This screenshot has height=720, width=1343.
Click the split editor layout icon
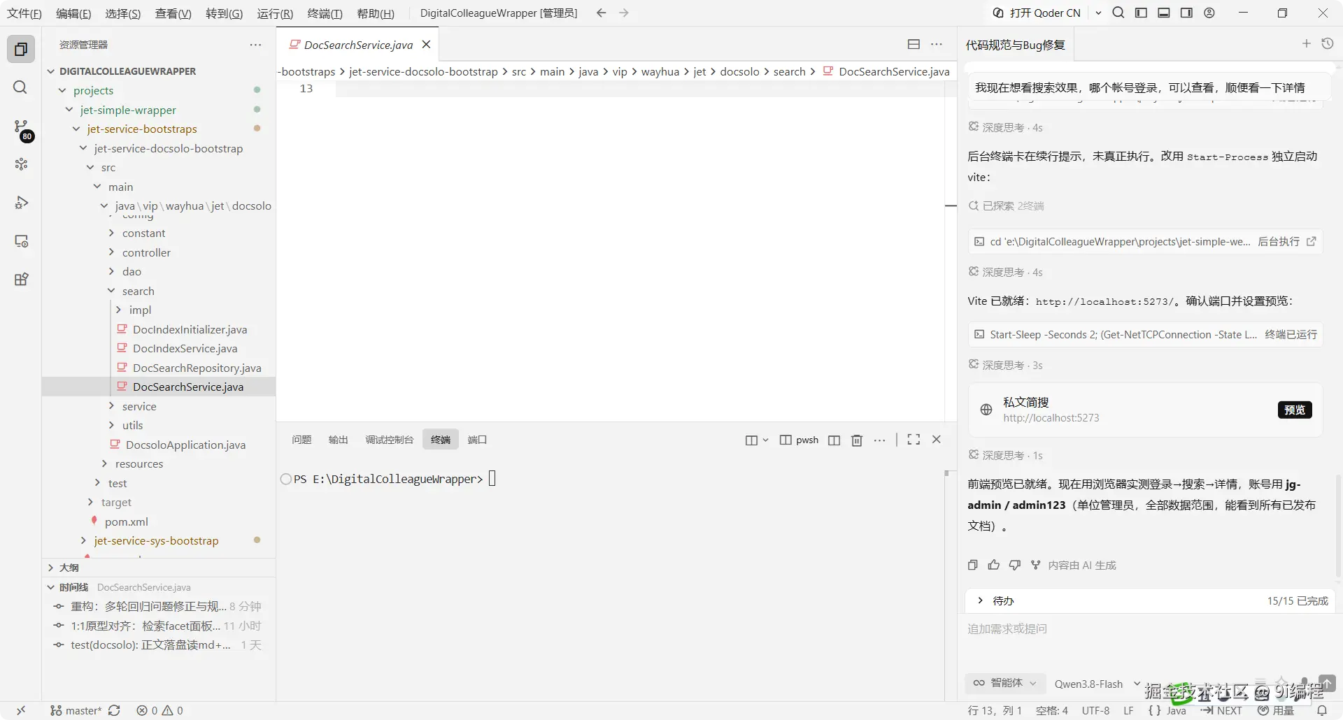(x=914, y=44)
